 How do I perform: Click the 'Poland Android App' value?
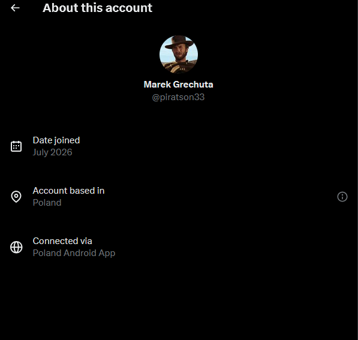click(74, 253)
